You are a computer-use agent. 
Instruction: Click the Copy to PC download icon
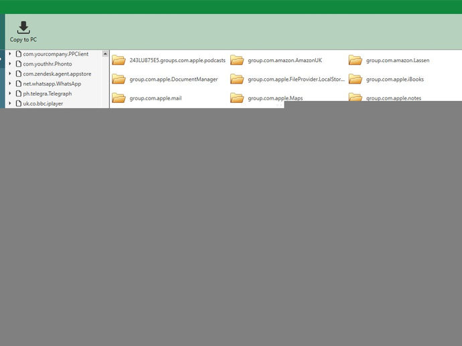click(23, 27)
